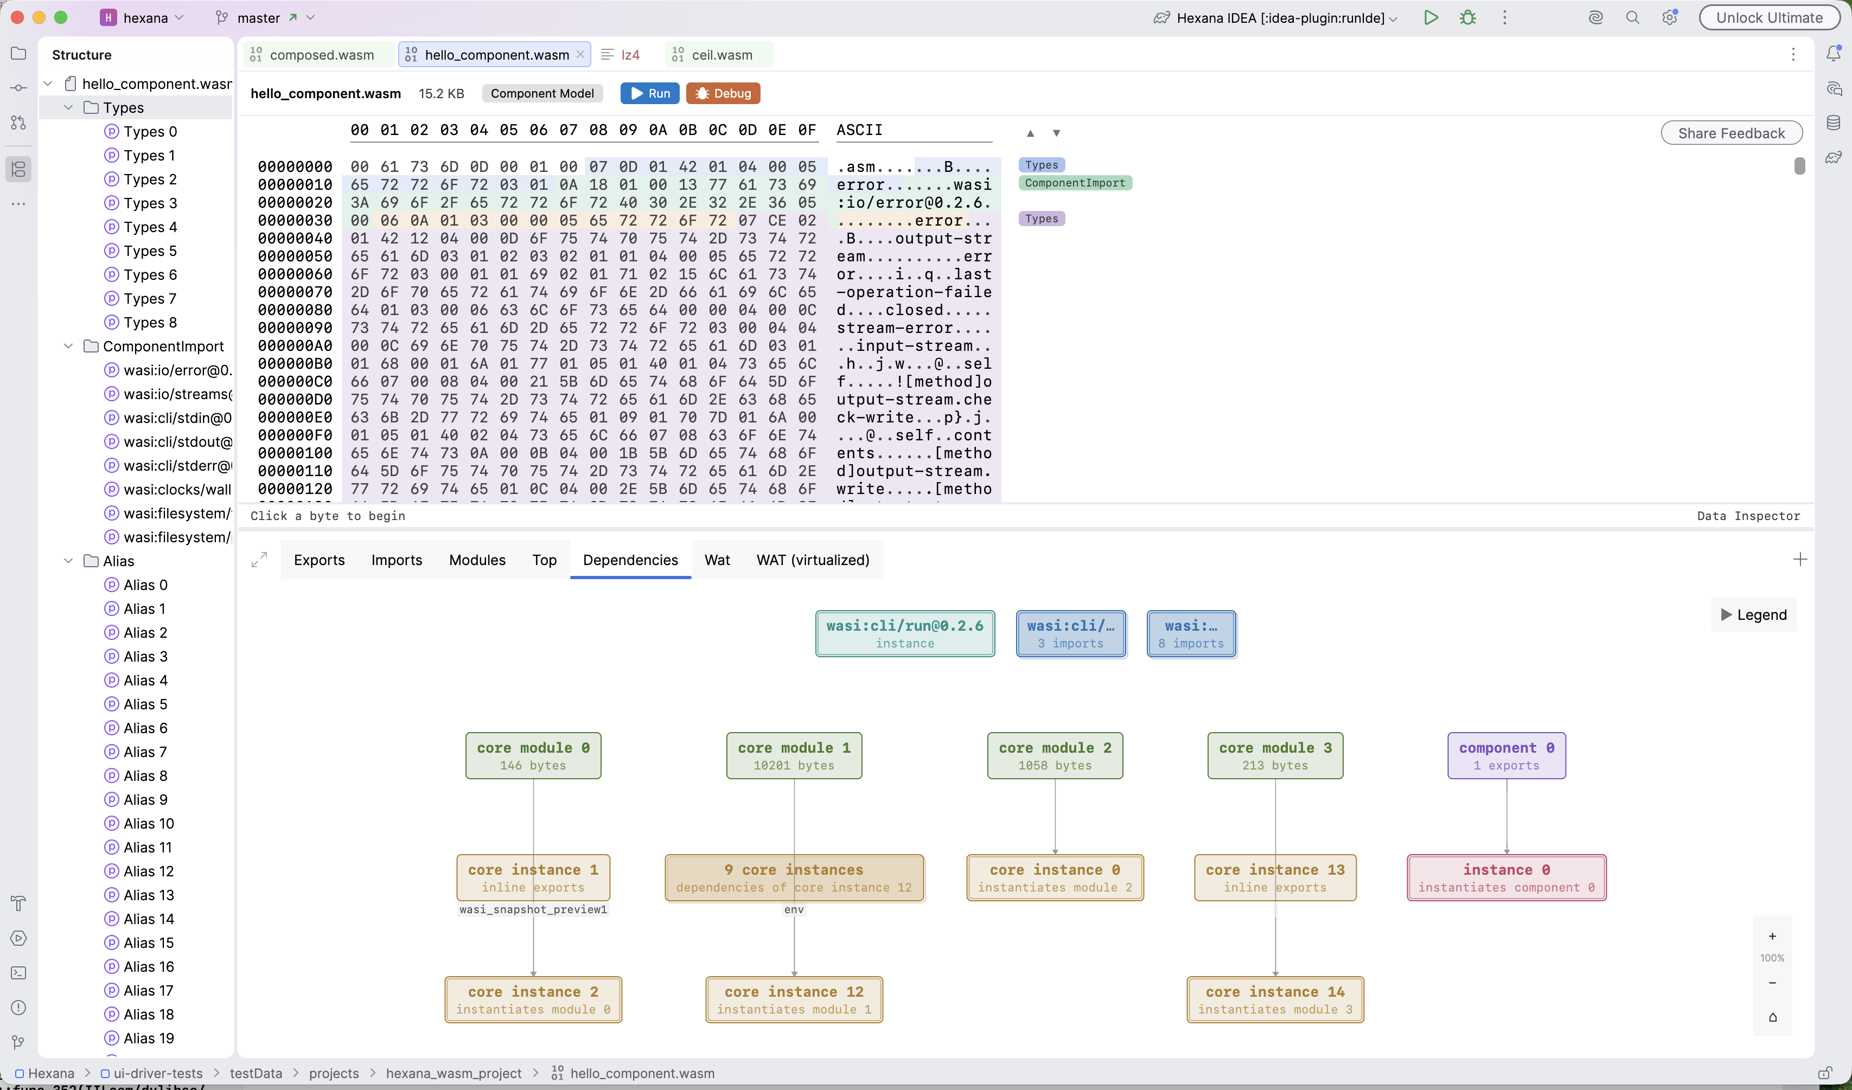The height and width of the screenshot is (1090, 1852).
Task: Run the Hexana IDEA configuration
Action: 1431,18
